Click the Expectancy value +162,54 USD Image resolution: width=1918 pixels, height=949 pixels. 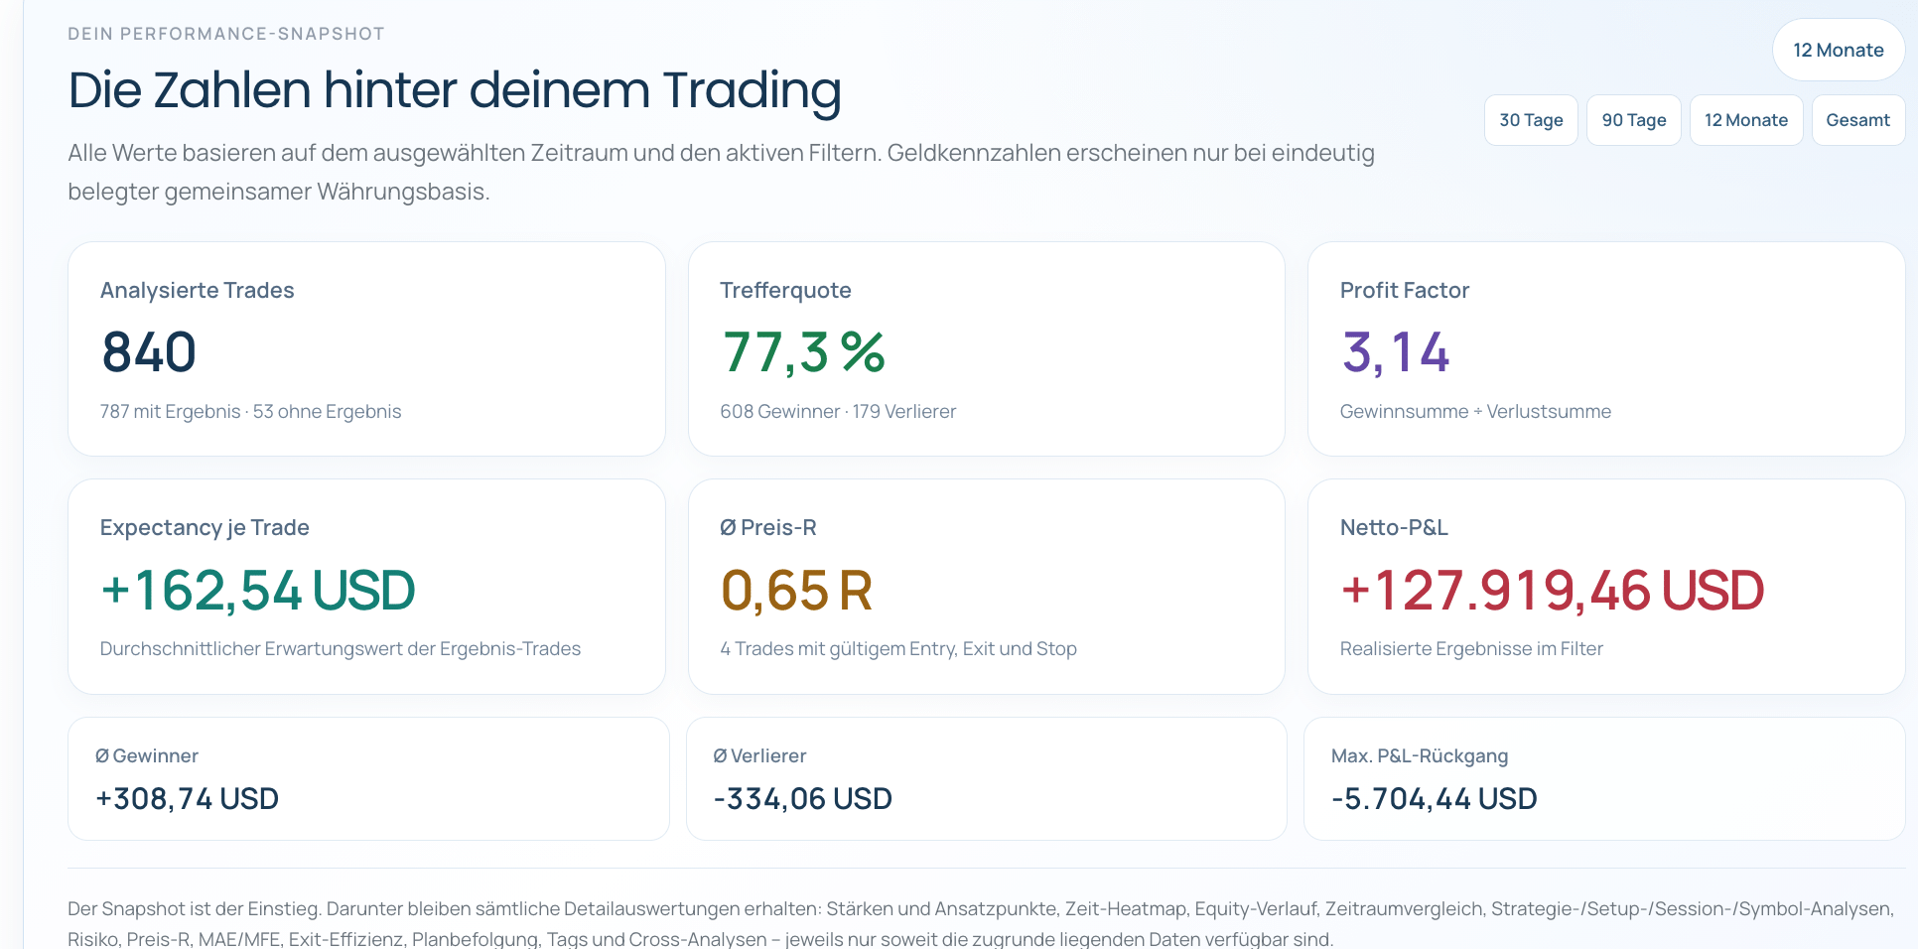click(258, 591)
